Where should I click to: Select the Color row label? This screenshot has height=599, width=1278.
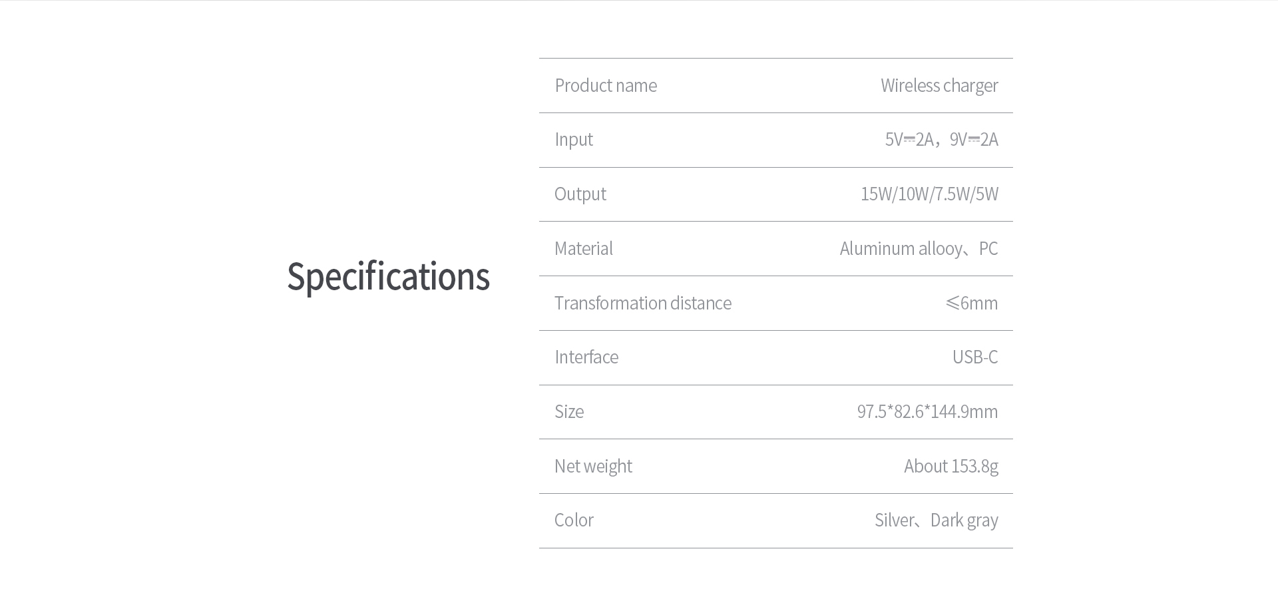574,520
